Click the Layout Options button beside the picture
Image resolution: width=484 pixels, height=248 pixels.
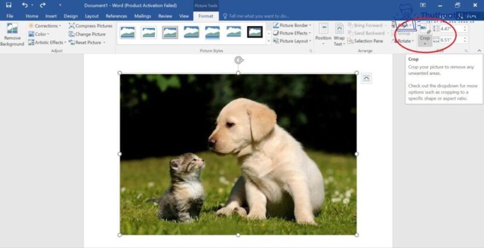(x=367, y=78)
